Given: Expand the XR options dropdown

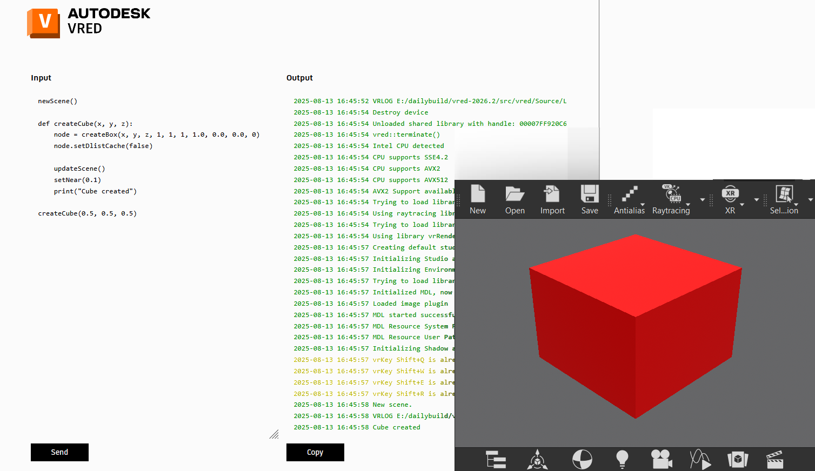Looking at the screenshot, I should [x=743, y=204].
